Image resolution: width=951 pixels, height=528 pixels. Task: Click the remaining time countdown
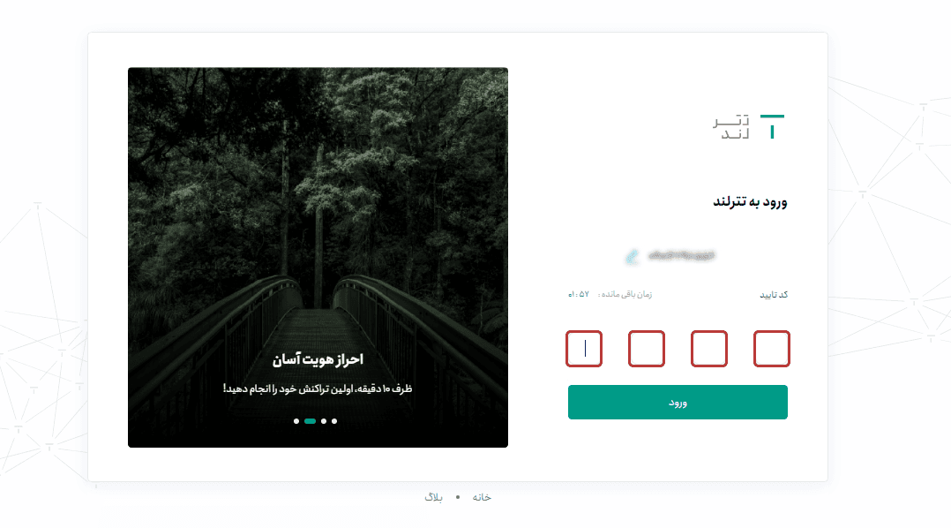610,294
